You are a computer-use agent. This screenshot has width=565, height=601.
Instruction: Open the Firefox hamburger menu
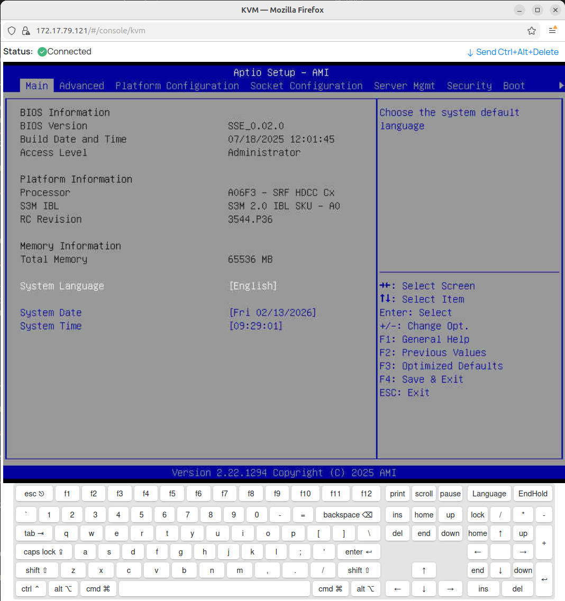[552, 31]
